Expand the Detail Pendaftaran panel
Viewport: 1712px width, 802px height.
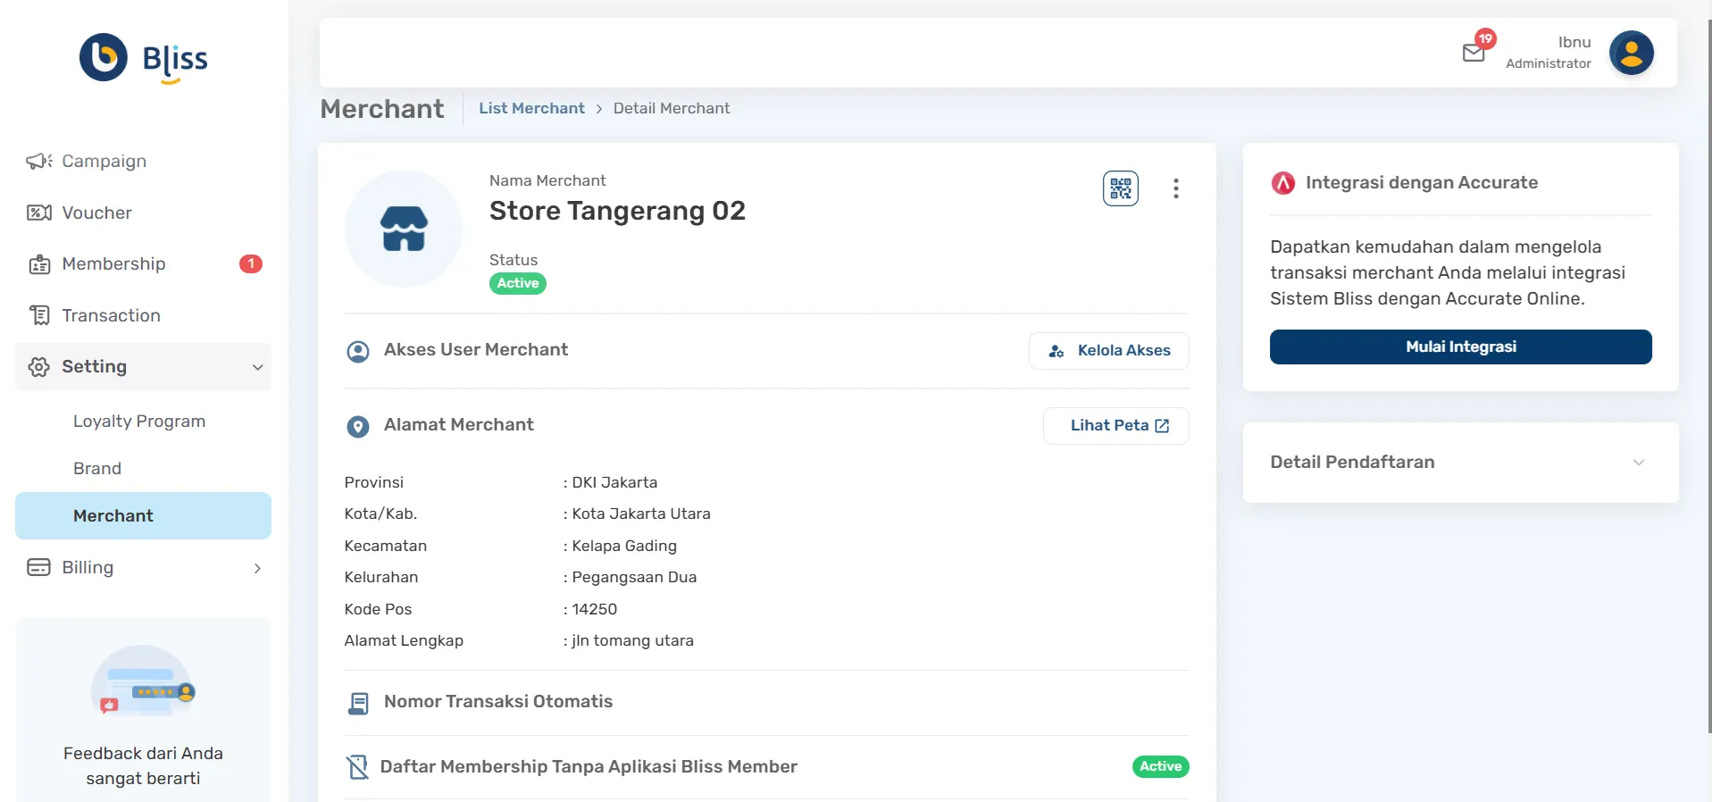(1638, 463)
